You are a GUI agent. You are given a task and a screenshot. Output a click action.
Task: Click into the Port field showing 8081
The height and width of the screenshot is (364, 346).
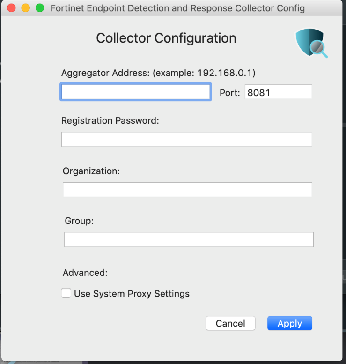[x=278, y=92]
